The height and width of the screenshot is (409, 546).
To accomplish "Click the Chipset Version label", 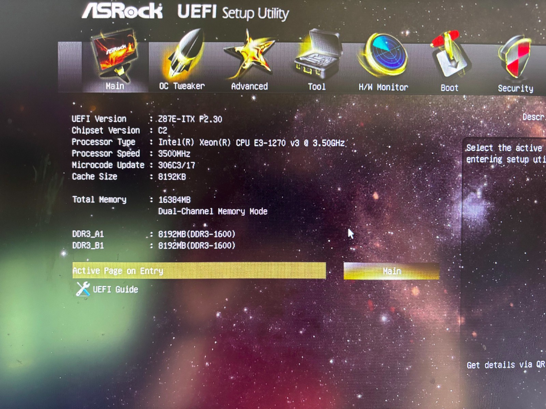I will click(x=106, y=131).
